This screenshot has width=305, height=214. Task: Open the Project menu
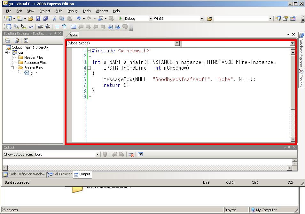(45, 11)
